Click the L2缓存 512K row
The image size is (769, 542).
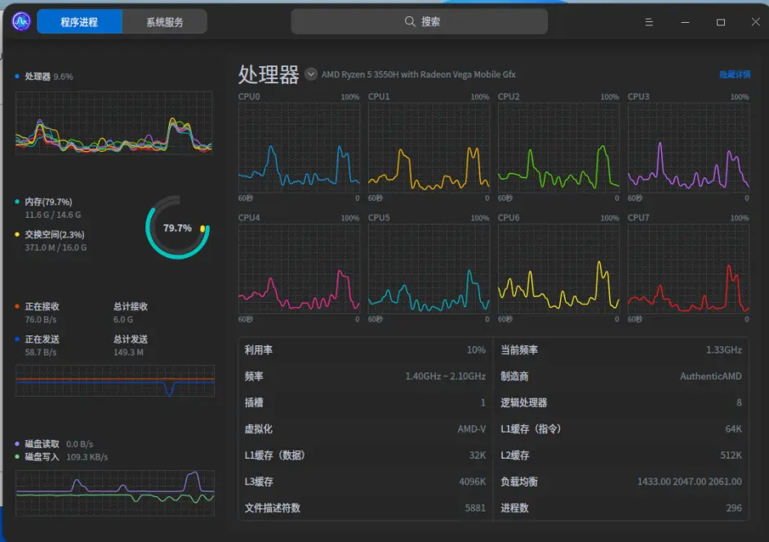pyautogui.click(x=621, y=455)
